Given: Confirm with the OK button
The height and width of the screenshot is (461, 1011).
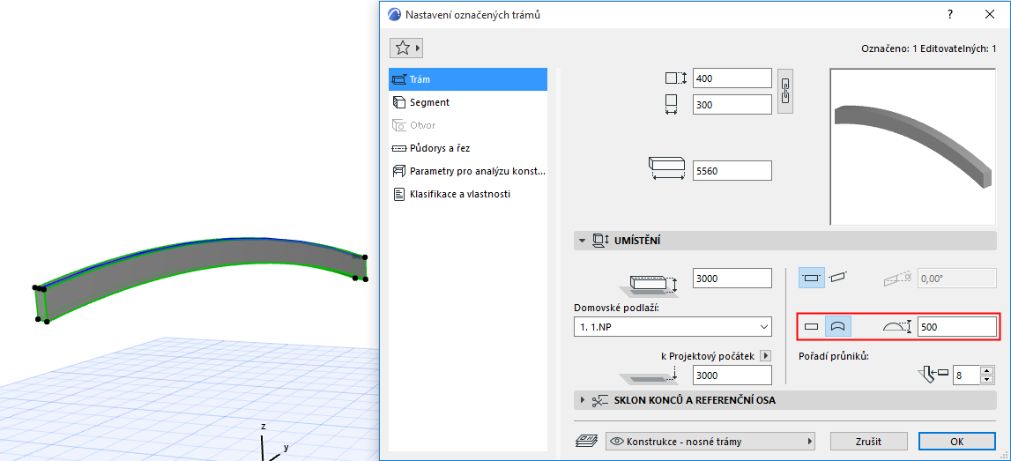Looking at the screenshot, I should [957, 442].
